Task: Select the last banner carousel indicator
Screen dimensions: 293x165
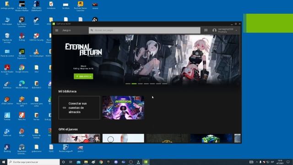Action: coord(165,84)
